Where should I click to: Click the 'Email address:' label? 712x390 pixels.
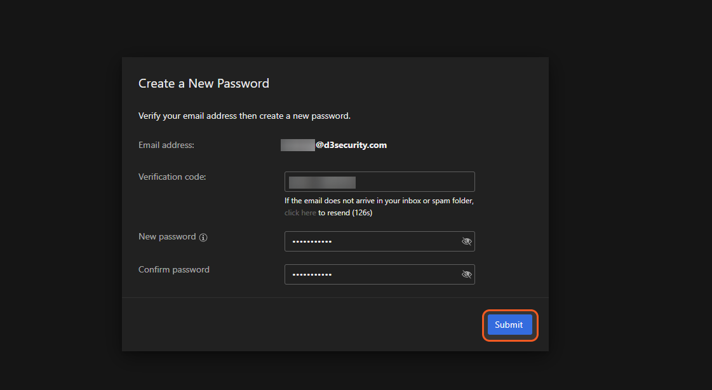coord(166,145)
